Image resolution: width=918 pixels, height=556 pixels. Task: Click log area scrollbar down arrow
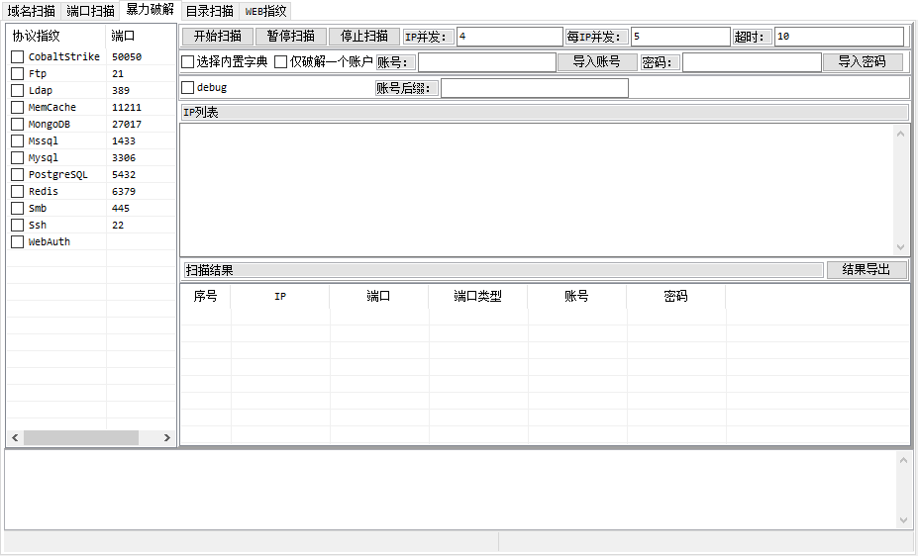coord(903,520)
